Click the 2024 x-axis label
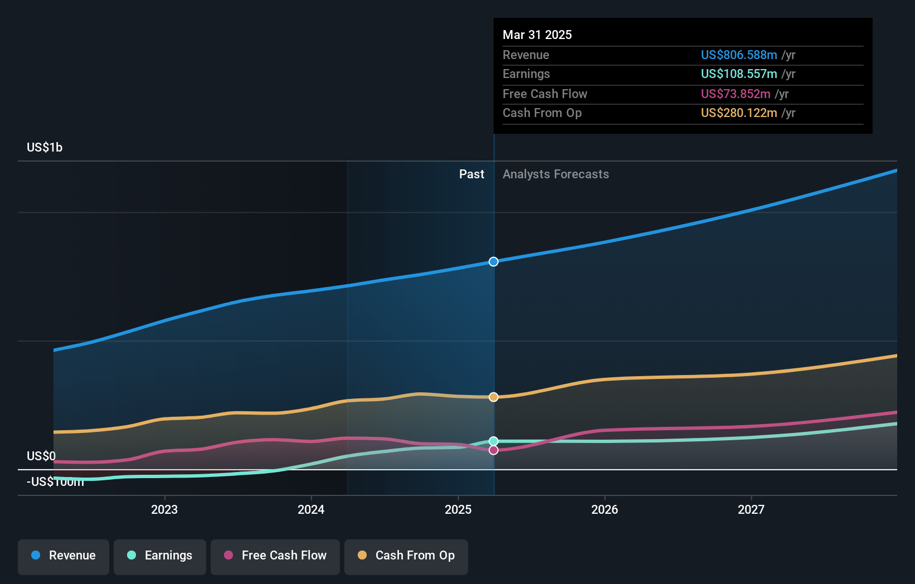The width and height of the screenshot is (915, 584). tap(311, 509)
